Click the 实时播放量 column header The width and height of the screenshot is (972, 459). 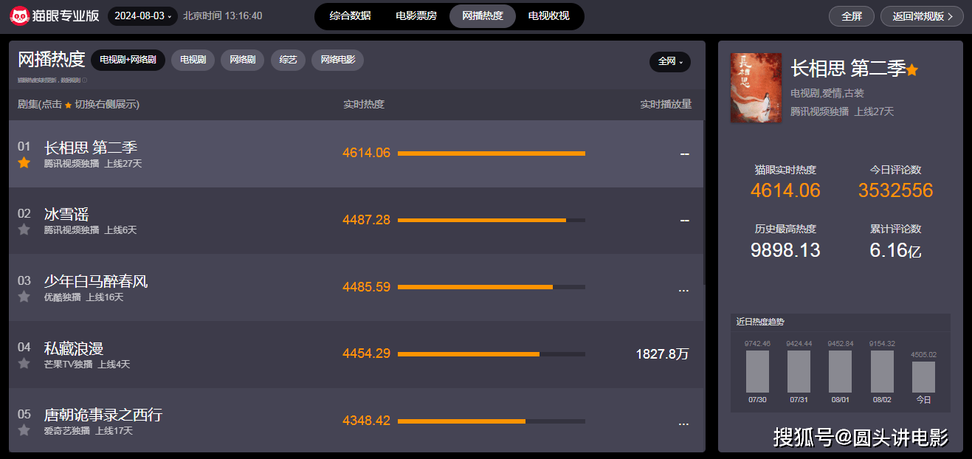tap(666, 105)
